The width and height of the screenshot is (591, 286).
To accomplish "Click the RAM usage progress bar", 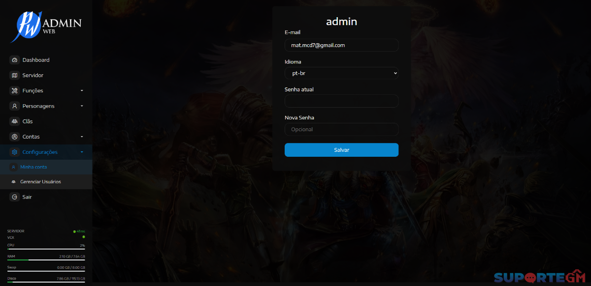I will tap(46, 260).
